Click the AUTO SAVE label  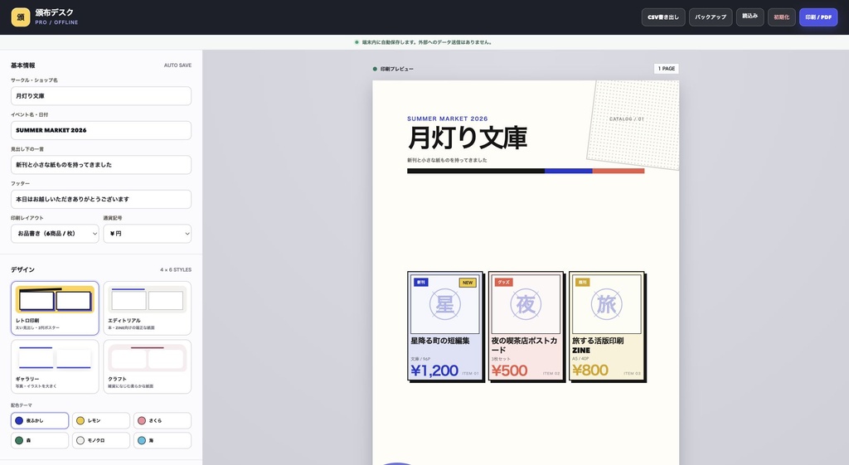coord(177,65)
